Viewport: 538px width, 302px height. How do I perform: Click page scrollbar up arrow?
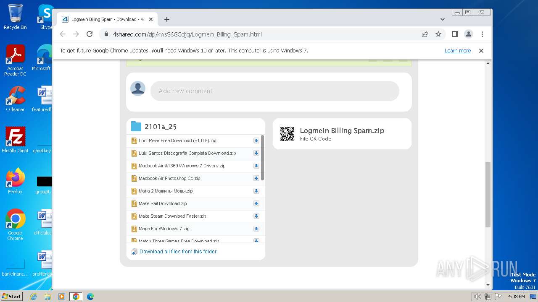(x=488, y=63)
